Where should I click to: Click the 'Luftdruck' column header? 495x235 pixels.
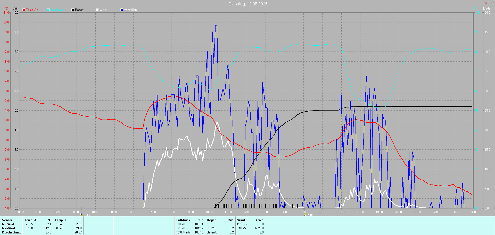click(183, 220)
